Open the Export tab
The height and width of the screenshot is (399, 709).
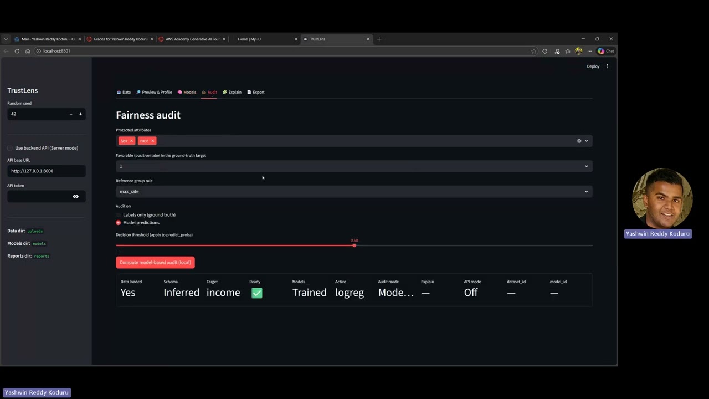pos(255,92)
